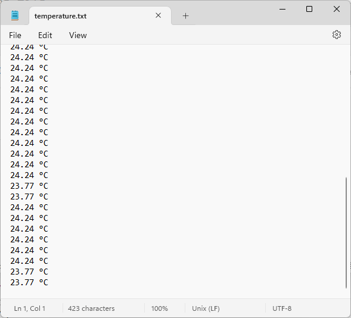The width and height of the screenshot is (351, 318).
Task: Minimize the Notepad window
Action: [282, 9]
